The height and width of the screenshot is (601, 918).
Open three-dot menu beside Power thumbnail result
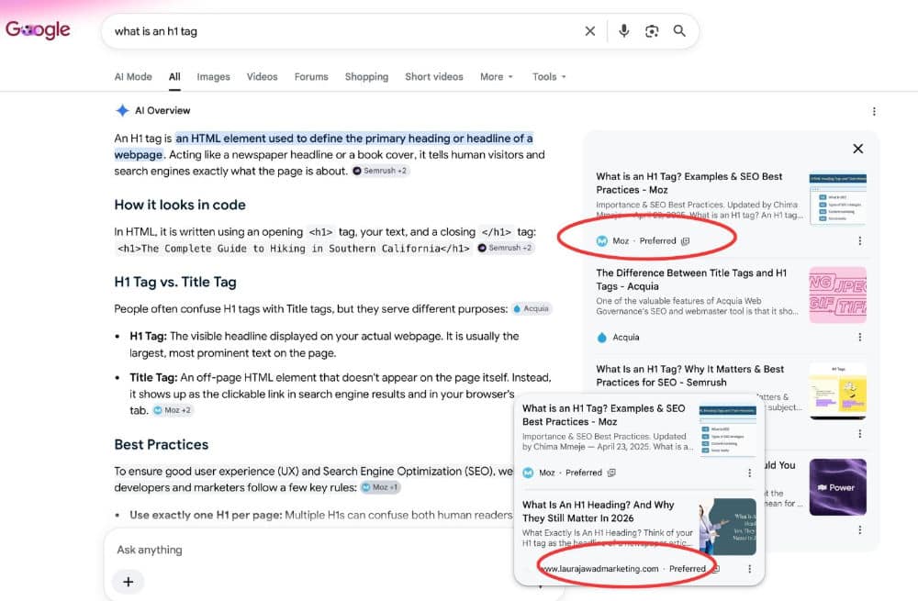859,529
